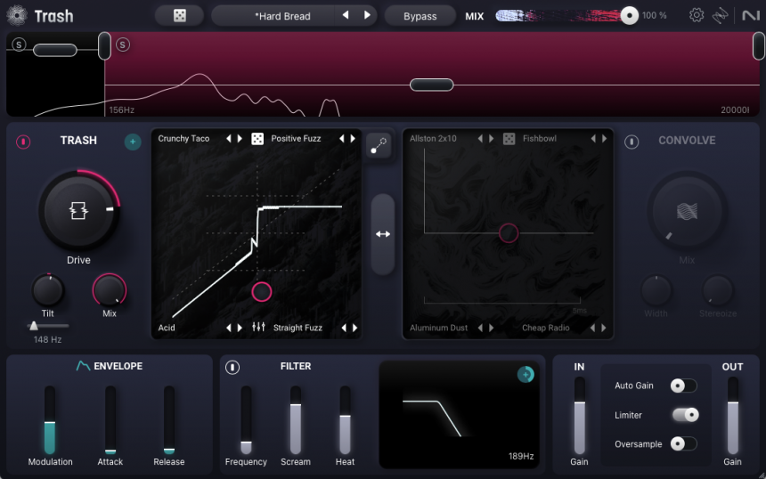Click the module link icon between the pads

(x=379, y=145)
